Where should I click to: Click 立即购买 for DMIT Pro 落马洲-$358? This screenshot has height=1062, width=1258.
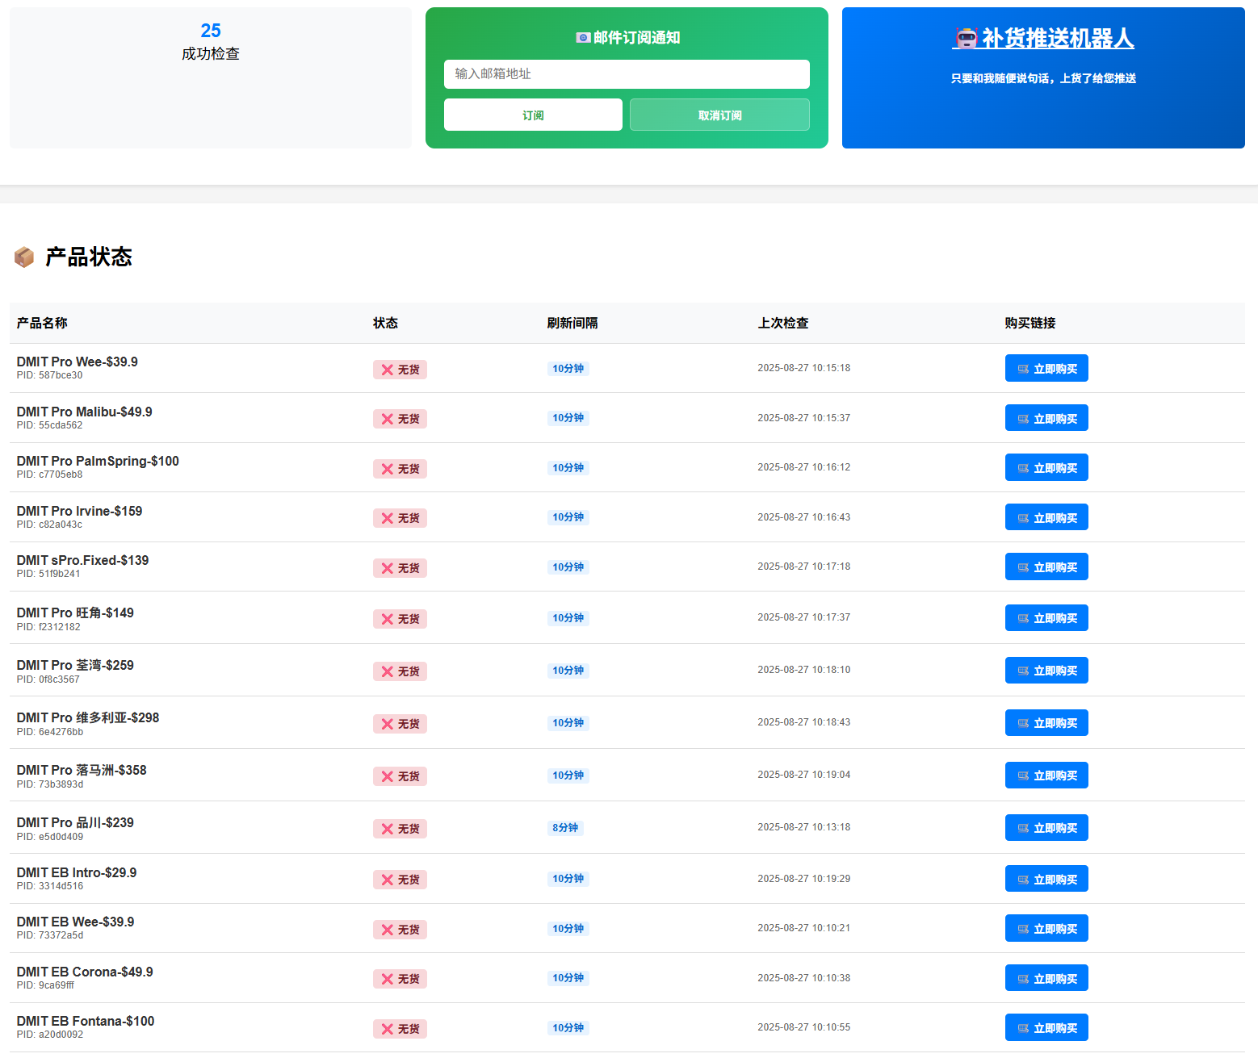(x=1046, y=775)
